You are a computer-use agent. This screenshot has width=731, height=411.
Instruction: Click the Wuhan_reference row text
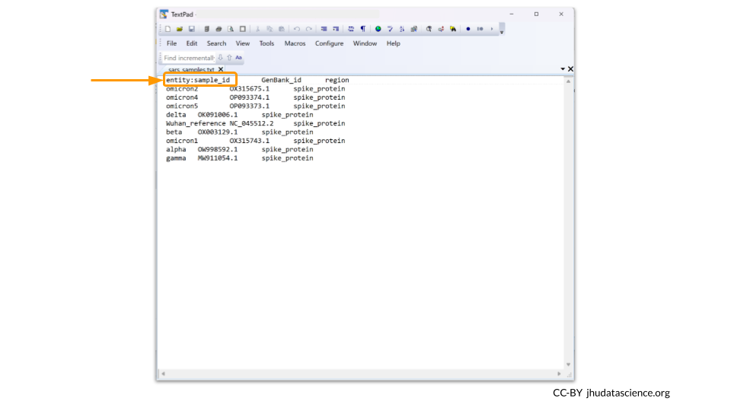point(196,123)
